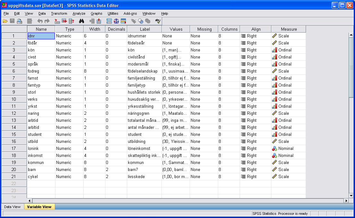
Task: Open the Variables info icon with question mark
Action: pos(71,21)
